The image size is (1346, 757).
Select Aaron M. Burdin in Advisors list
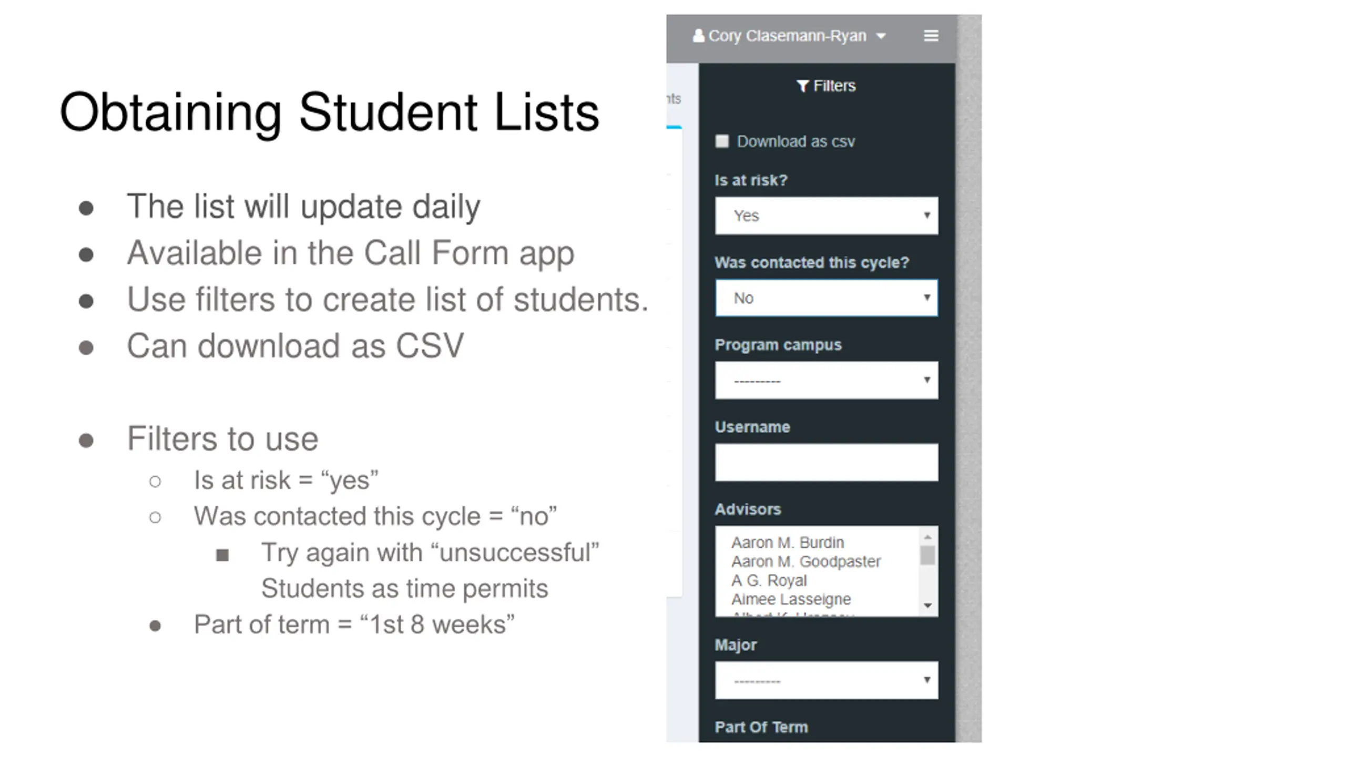pos(787,543)
